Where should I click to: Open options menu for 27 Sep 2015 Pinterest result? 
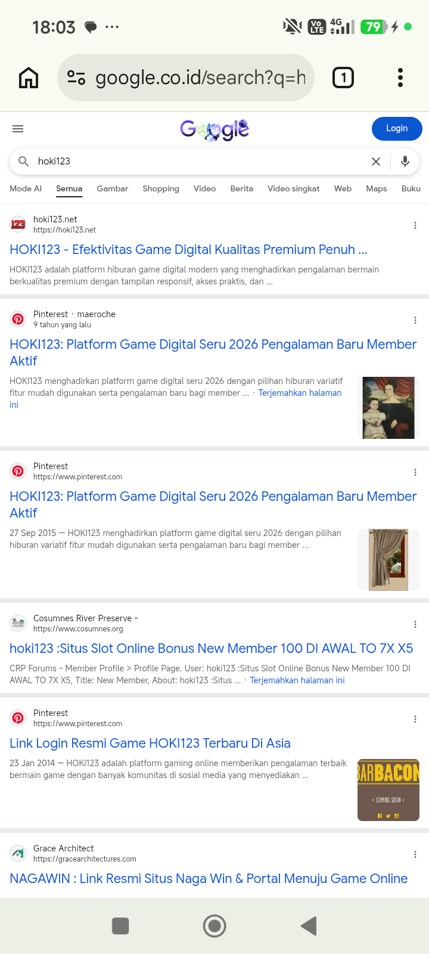tap(415, 472)
